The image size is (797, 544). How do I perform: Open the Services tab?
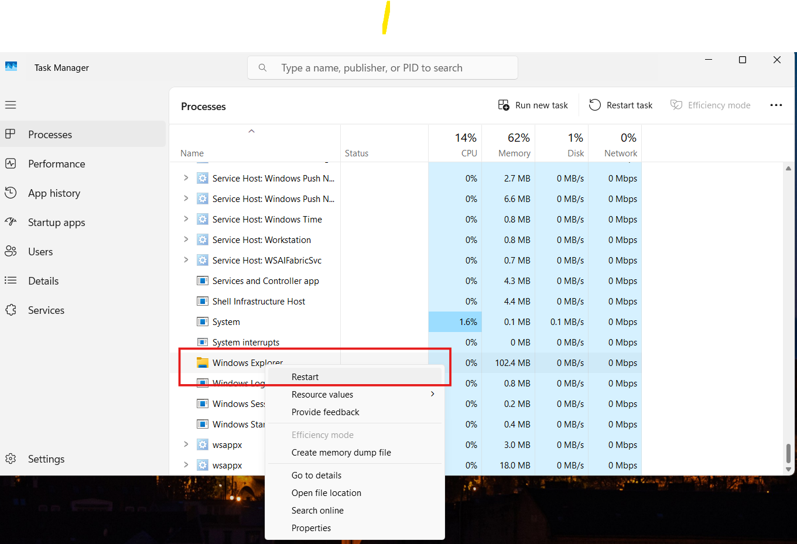click(x=83, y=310)
